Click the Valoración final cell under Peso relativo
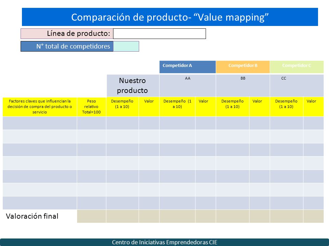 [x=92, y=216]
